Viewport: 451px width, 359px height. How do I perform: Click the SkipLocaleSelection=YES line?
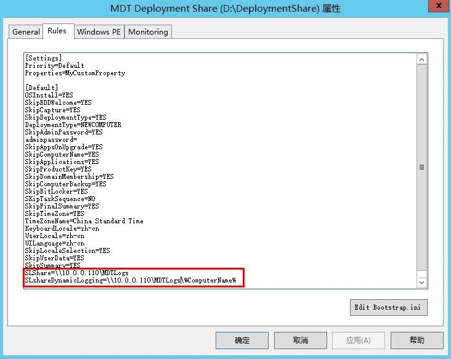67,251
